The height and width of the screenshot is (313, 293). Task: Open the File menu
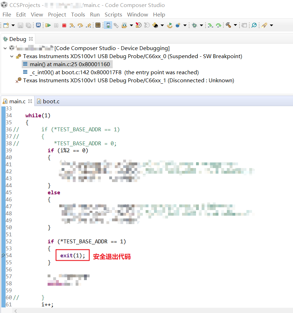(x=7, y=15)
